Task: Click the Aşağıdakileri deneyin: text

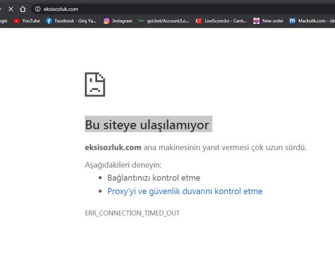Action: click(x=123, y=165)
